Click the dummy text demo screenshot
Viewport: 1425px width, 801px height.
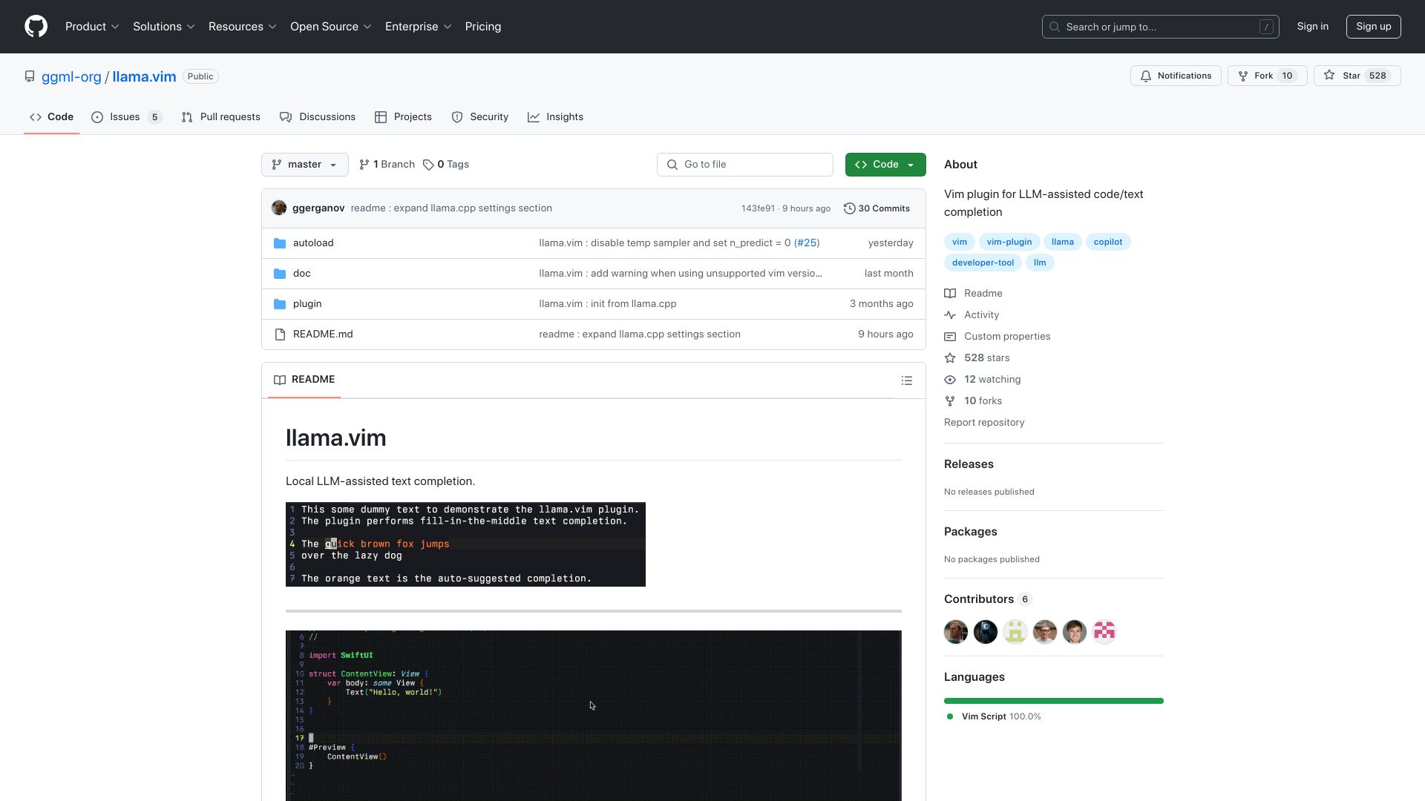(465, 544)
